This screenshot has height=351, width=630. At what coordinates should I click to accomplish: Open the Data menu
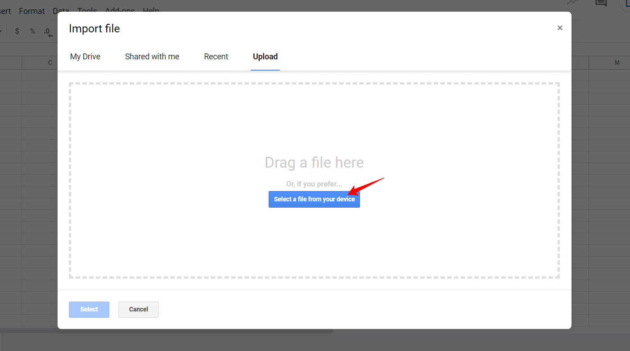[61, 11]
